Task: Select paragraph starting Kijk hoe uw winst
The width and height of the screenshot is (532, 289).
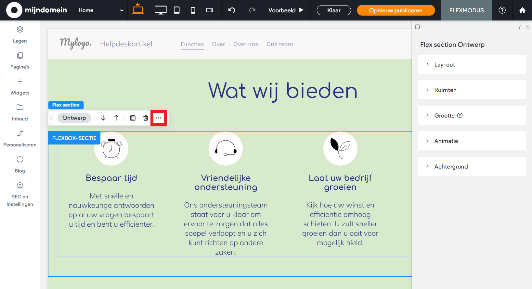Action: 340,224
